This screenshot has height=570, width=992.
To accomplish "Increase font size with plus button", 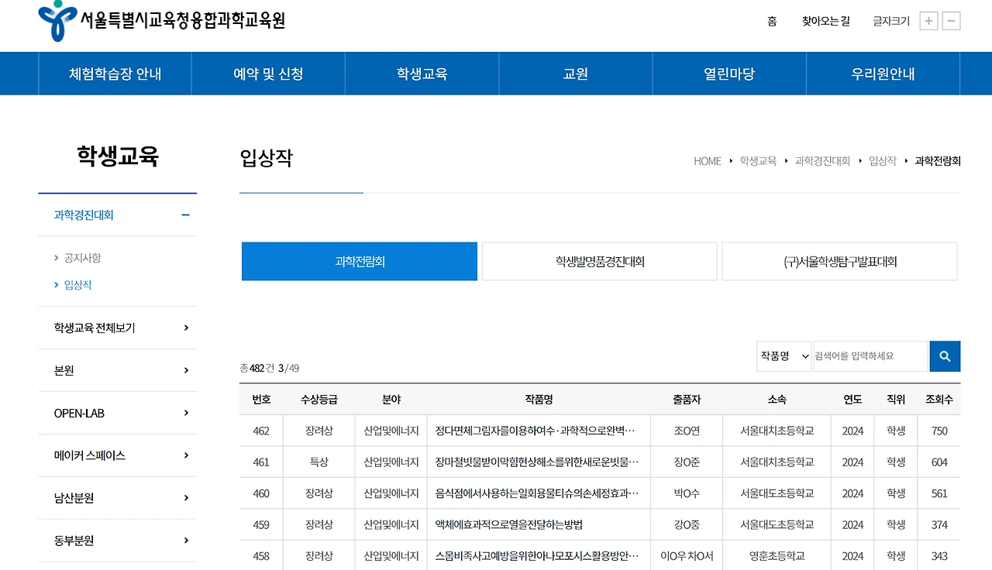I will pyautogui.click(x=928, y=21).
